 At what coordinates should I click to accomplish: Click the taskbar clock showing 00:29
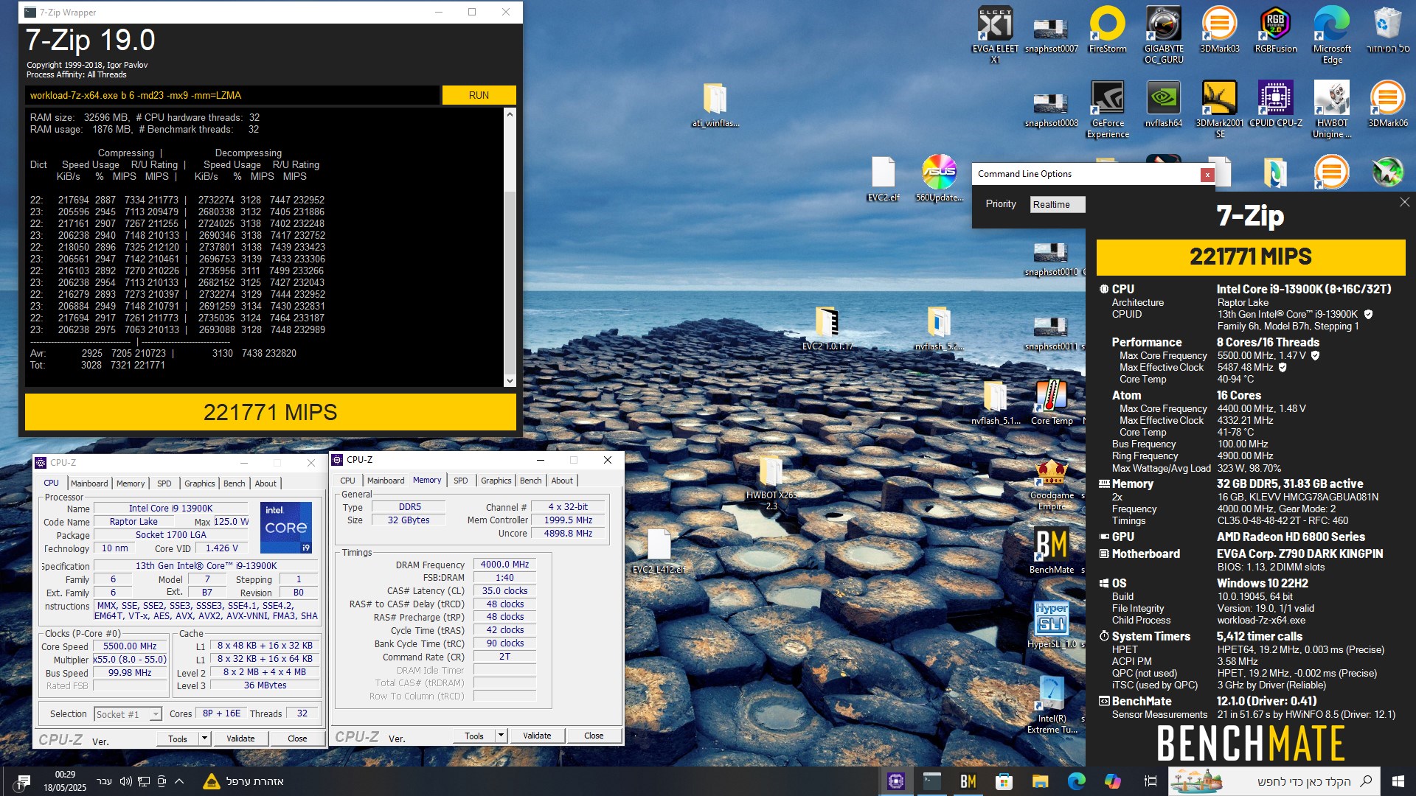65,781
